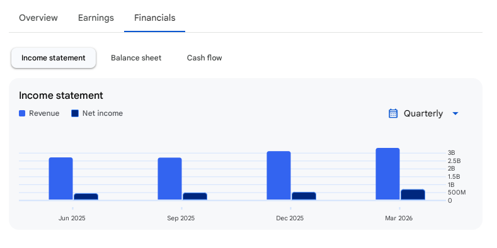Select the Jun 2025 revenue bar

[60, 179]
